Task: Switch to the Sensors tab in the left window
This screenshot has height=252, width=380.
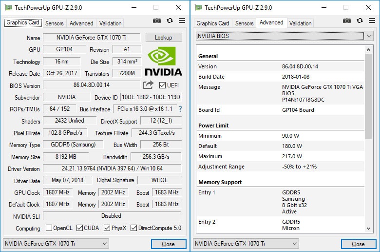Action: 54,23
